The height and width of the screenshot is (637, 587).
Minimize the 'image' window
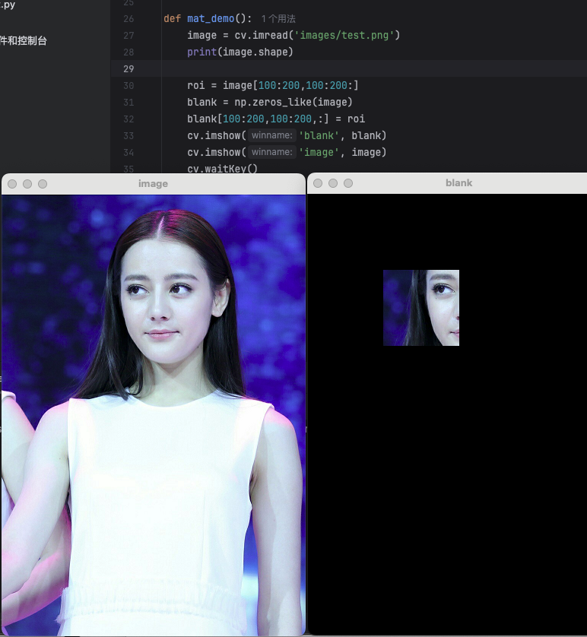[x=27, y=184]
